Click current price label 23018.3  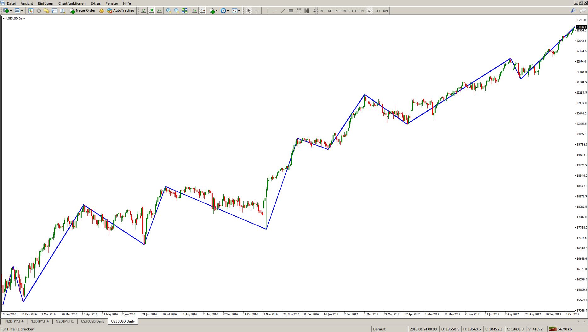pyautogui.click(x=581, y=27)
